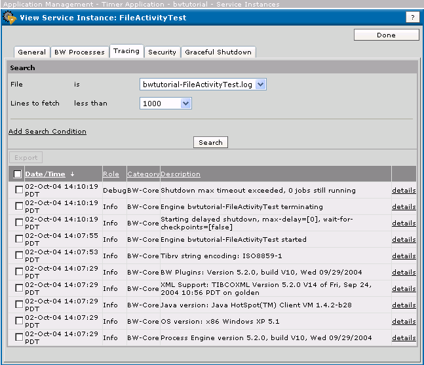Select the Graceful Shutdown tab
Viewport: 424px width, 365px height.
(218, 52)
